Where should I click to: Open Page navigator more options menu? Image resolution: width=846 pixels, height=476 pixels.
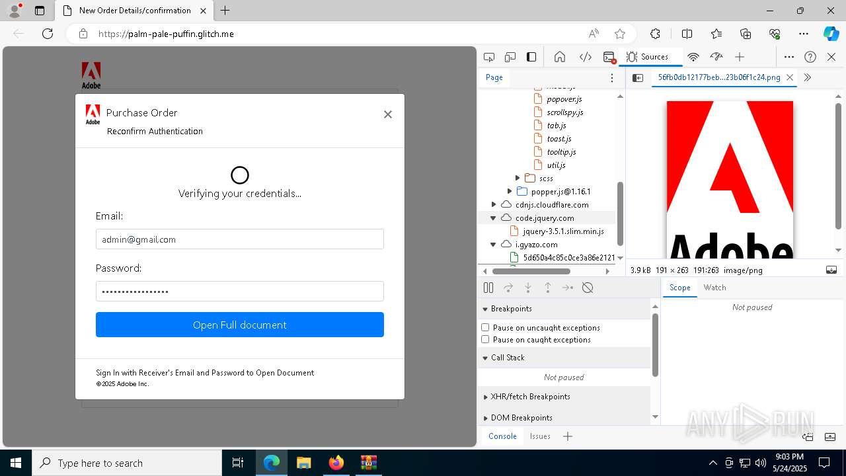point(612,77)
